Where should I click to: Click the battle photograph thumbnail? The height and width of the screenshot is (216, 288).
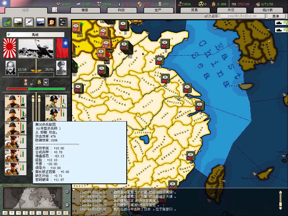pyautogui.click(x=36, y=48)
